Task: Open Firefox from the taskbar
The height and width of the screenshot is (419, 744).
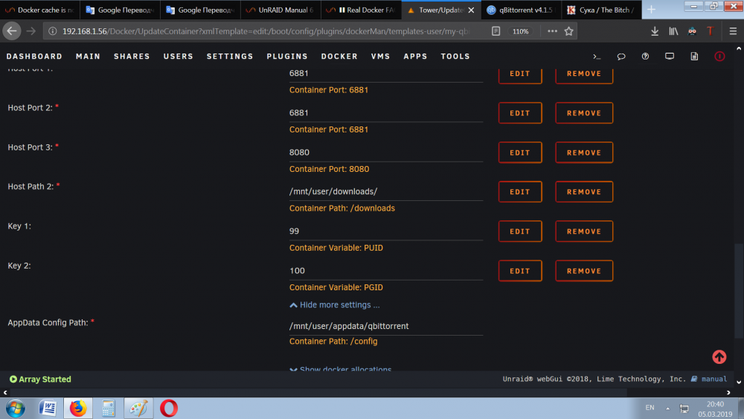Action: point(78,408)
